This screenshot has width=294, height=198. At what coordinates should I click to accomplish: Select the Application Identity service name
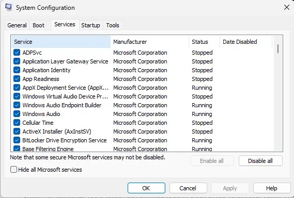click(47, 70)
